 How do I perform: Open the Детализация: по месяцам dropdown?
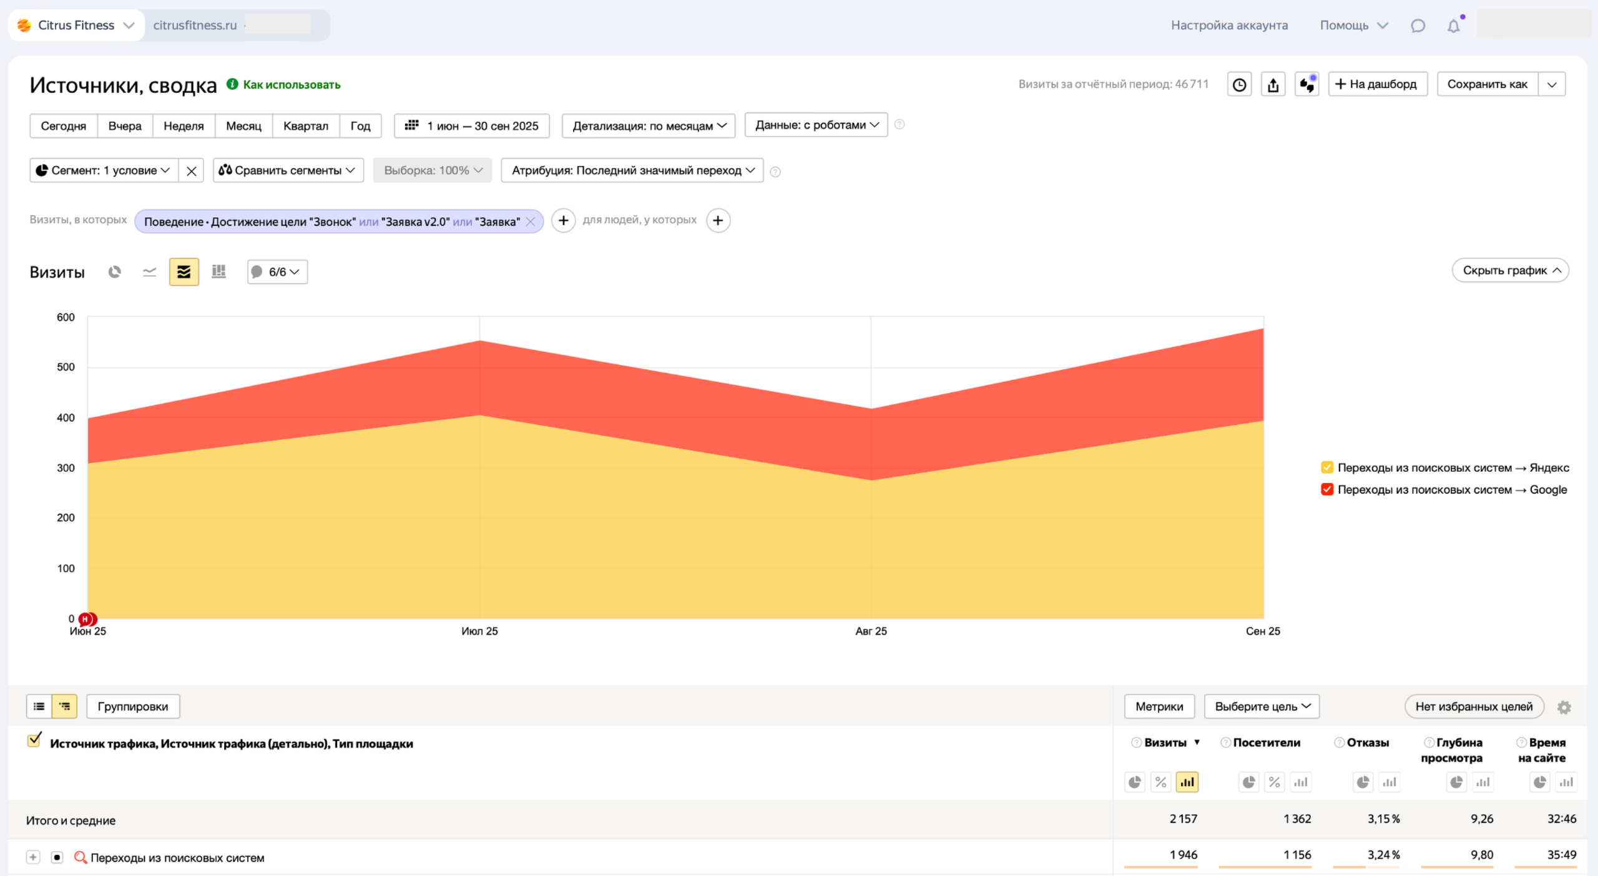649,126
